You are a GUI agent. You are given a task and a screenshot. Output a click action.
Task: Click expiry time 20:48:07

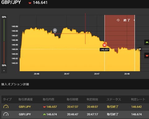pyautogui.click(x=93, y=107)
